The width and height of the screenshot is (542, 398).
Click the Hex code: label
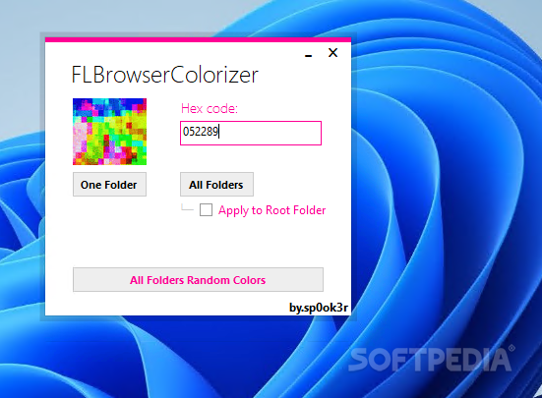210,108
